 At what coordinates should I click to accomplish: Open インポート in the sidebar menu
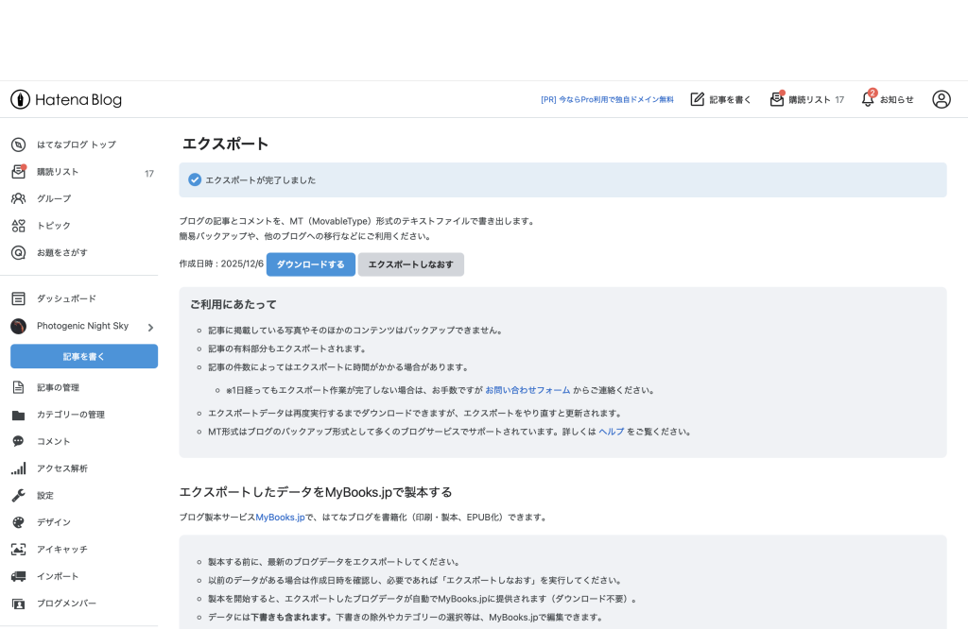[58, 576]
